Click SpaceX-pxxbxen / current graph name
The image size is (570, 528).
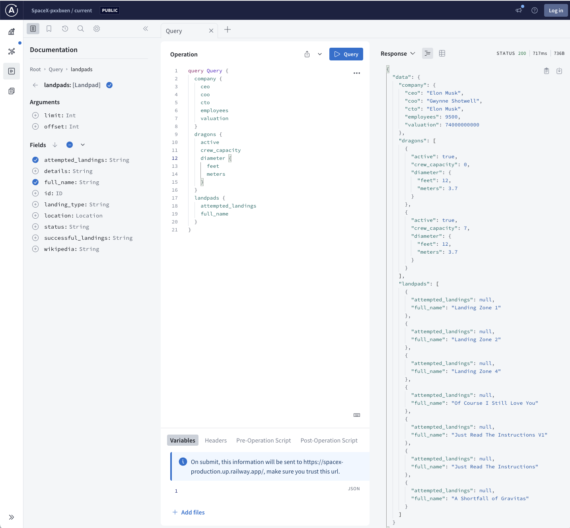point(62,11)
